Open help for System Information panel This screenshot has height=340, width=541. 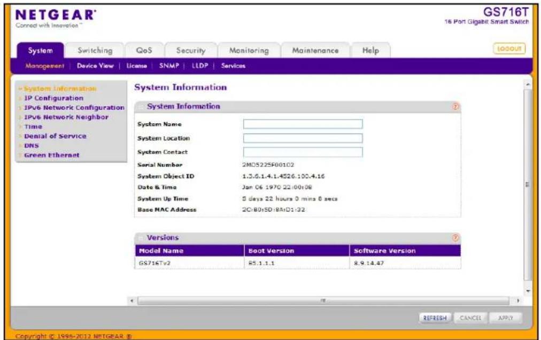coord(455,107)
